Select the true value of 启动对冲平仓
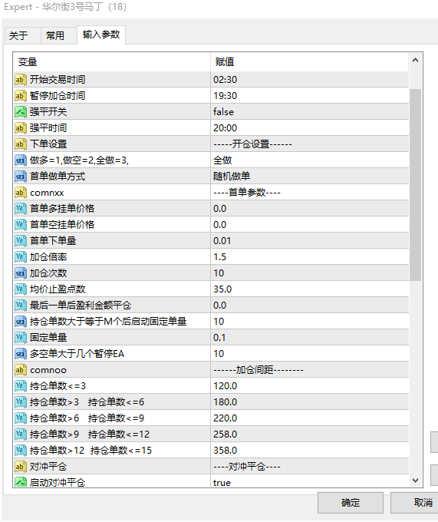 click(x=310, y=482)
